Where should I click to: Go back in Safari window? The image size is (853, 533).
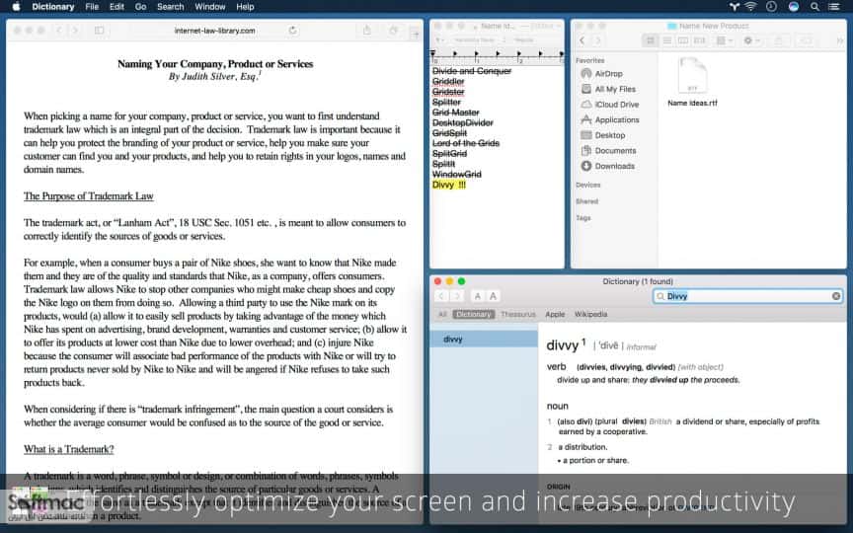pos(59,31)
